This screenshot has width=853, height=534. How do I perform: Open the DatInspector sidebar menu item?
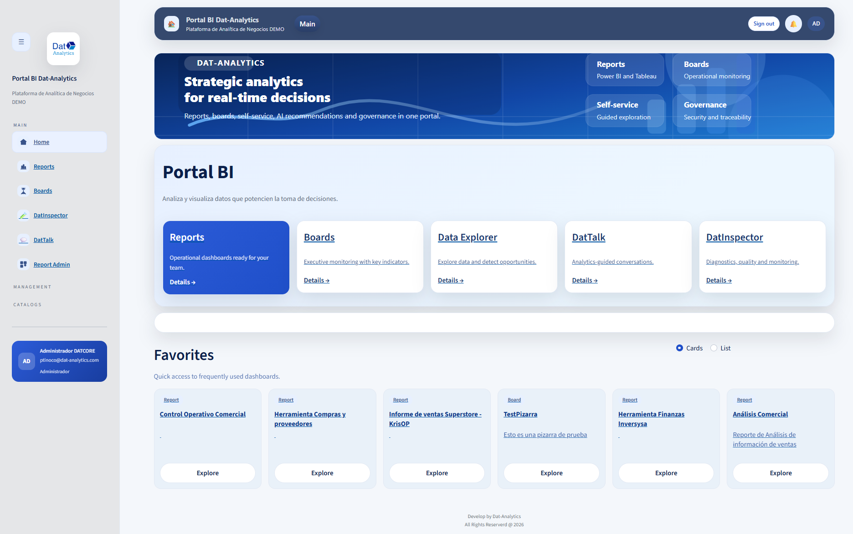click(x=59, y=216)
